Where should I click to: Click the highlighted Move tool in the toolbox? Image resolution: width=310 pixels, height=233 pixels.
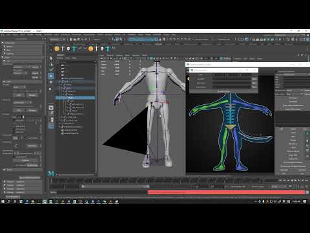pyautogui.click(x=51, y=76)
